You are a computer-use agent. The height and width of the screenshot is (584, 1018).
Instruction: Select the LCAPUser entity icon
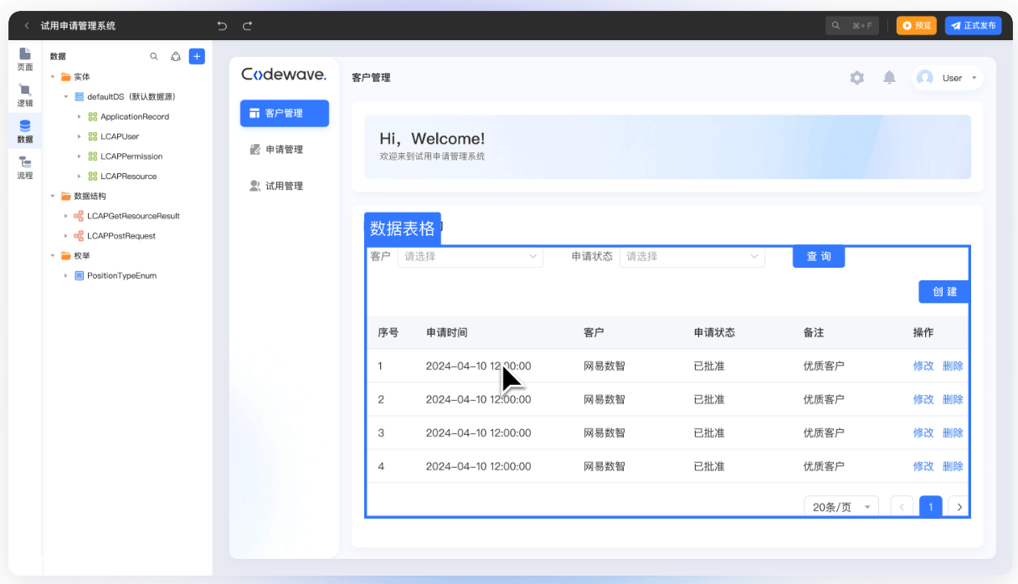pos(93,136)
